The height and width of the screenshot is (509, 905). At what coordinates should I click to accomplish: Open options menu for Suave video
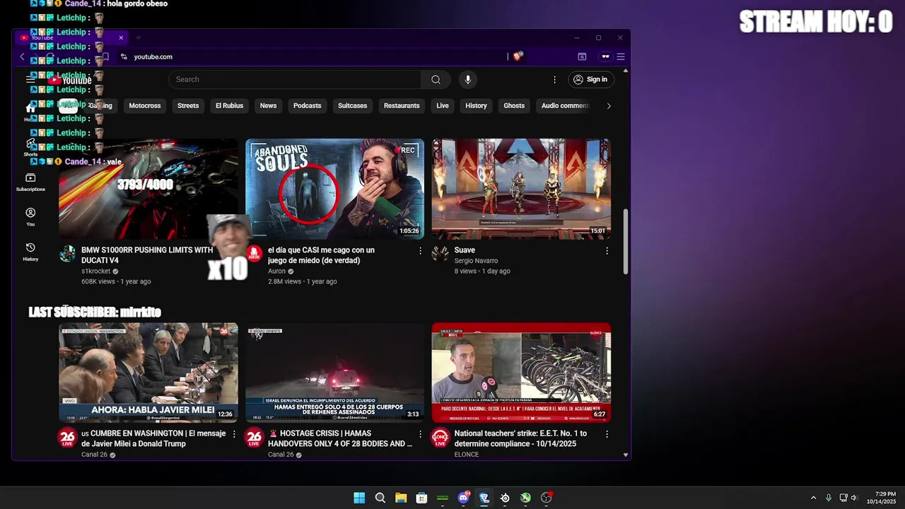point(607,251)
